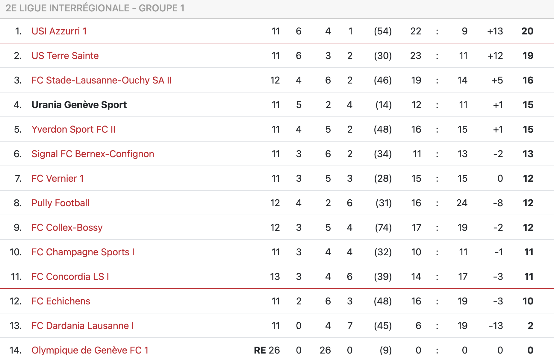Click Signal FC Bernex-Confignon team link
Image resolution: width=554 pixels, height=361 pixels.
pyautogui.click(x=93, y=154)
